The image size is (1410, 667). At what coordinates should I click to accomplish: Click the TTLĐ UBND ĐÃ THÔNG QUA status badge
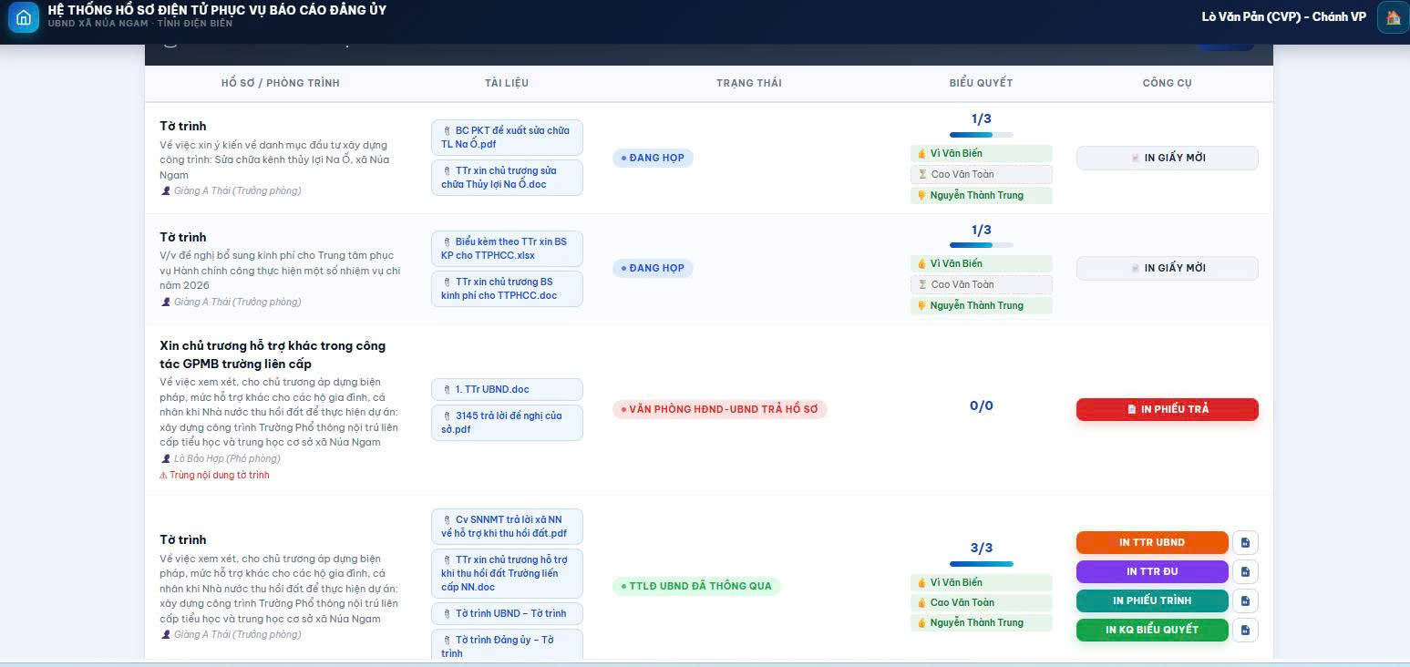point(696,586)
